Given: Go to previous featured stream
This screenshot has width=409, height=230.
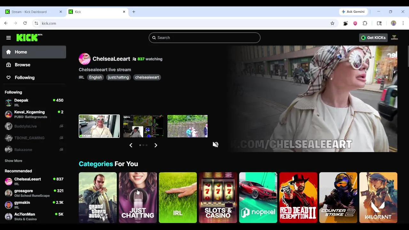Looking at the screenshot, I should click(131, 145).
